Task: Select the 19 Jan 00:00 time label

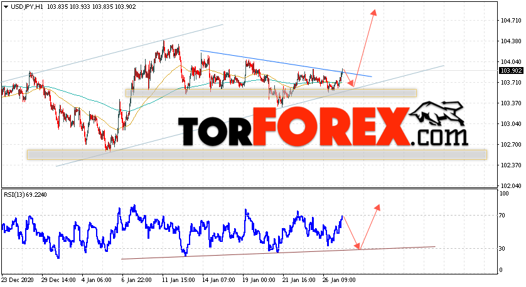Action: [259, 280]
